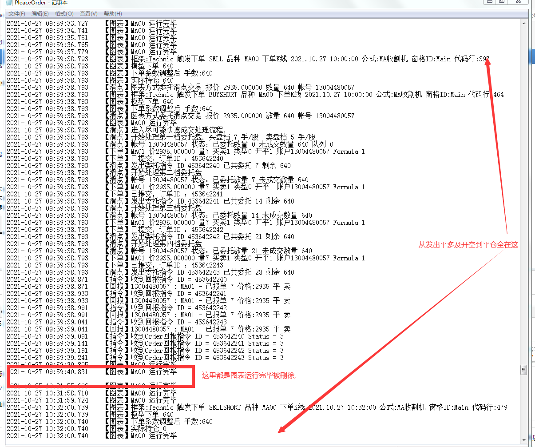Open the 查看(V) menu
This screenshot has width=535, height=447.
click(x=89, y=14)
